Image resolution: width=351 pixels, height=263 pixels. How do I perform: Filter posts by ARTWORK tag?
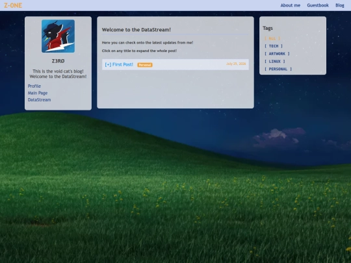click(277, 54)
